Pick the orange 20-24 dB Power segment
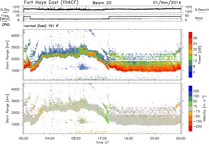 190,47
